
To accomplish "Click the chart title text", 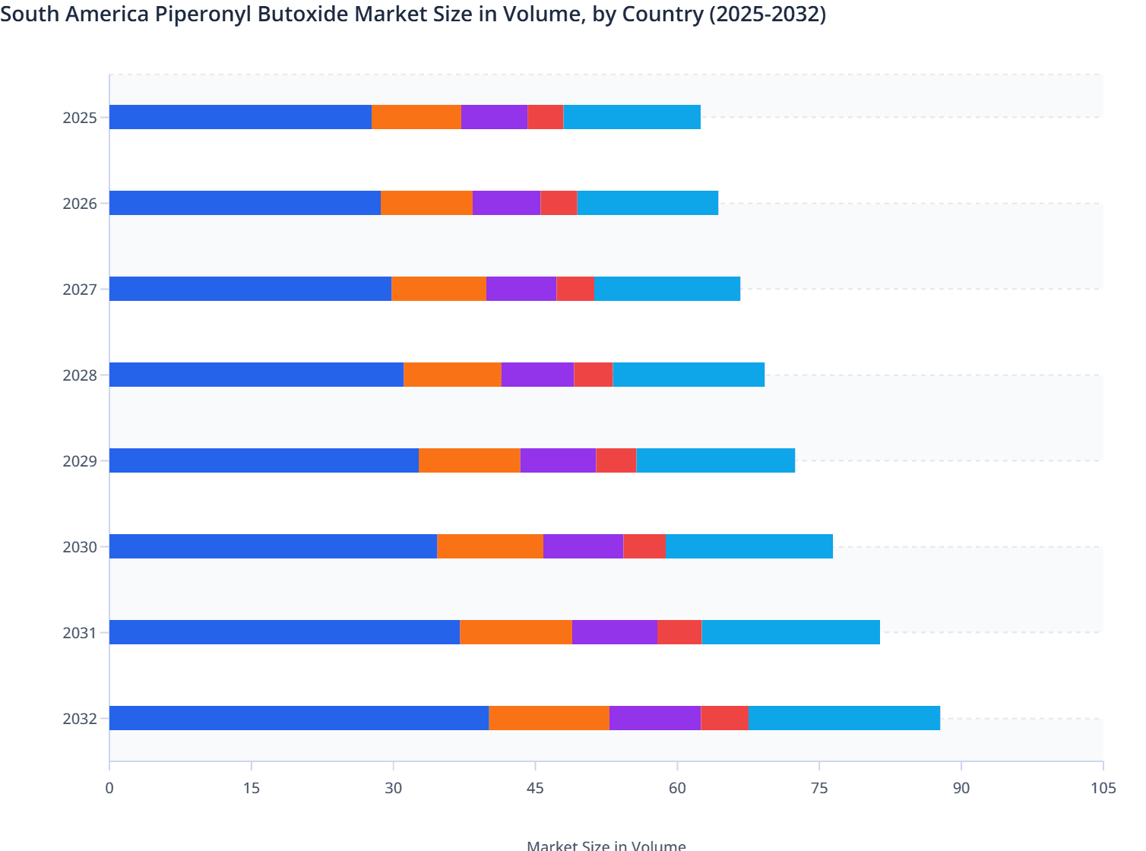I will pos(414,14).
